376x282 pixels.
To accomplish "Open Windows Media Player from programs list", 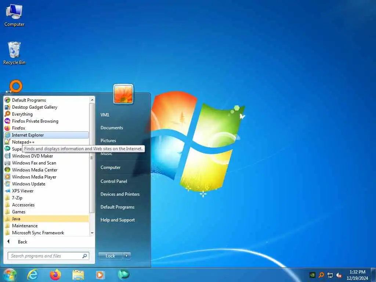I will [47, 177].
